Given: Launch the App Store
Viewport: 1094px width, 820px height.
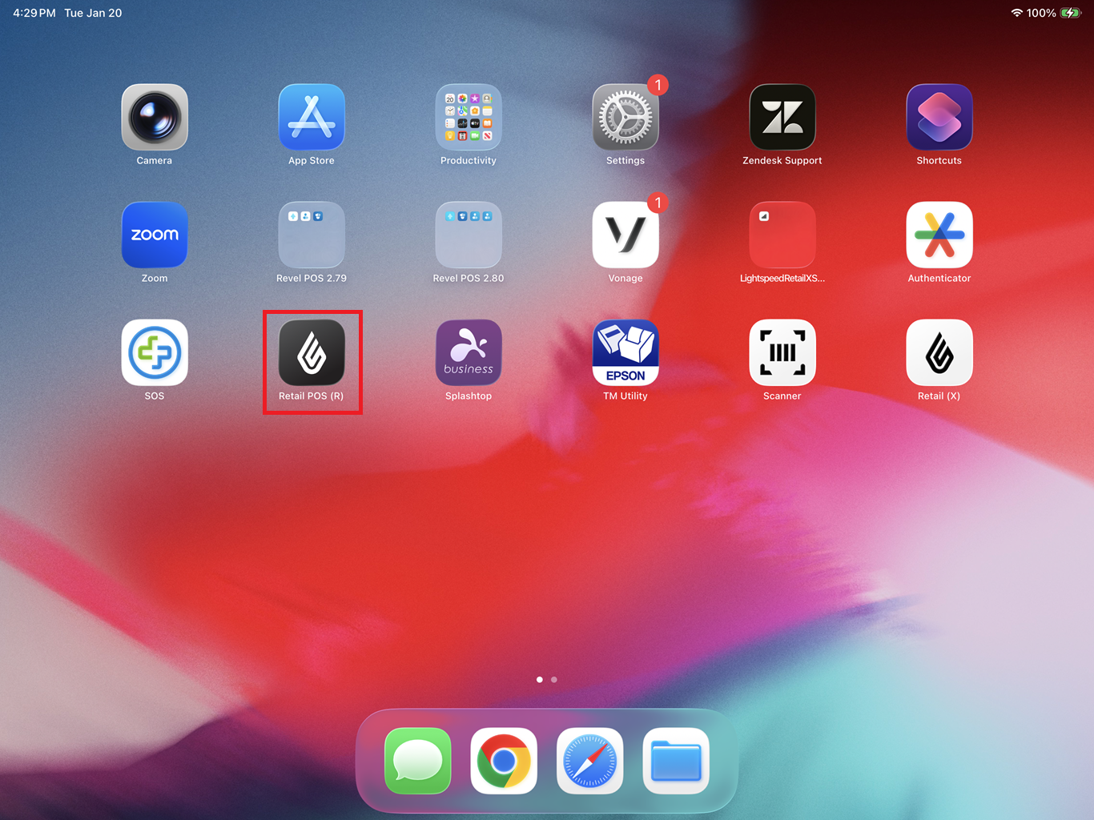Looking at the screenshot, I should coord(312,117).
